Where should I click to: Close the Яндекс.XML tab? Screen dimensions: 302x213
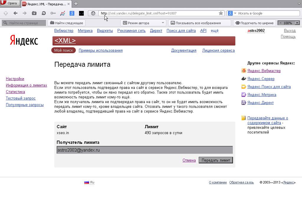pos(68,4)
